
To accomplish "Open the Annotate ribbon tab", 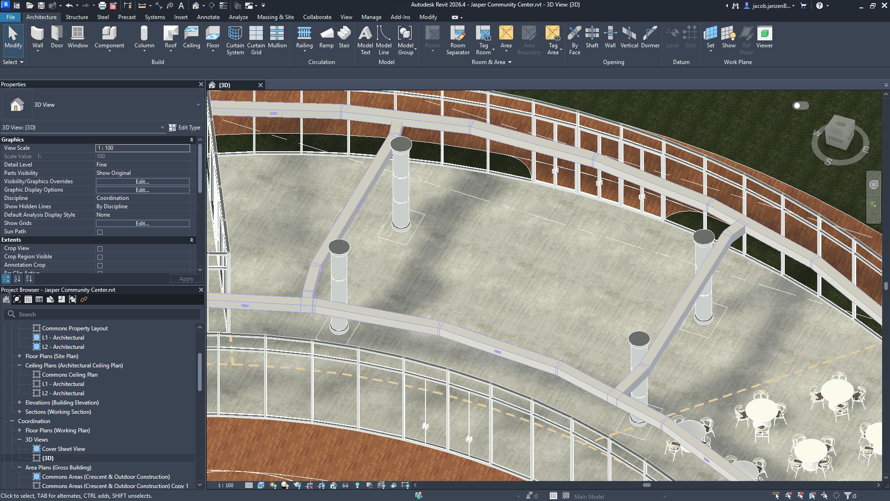I will click(x=208, y=17).
